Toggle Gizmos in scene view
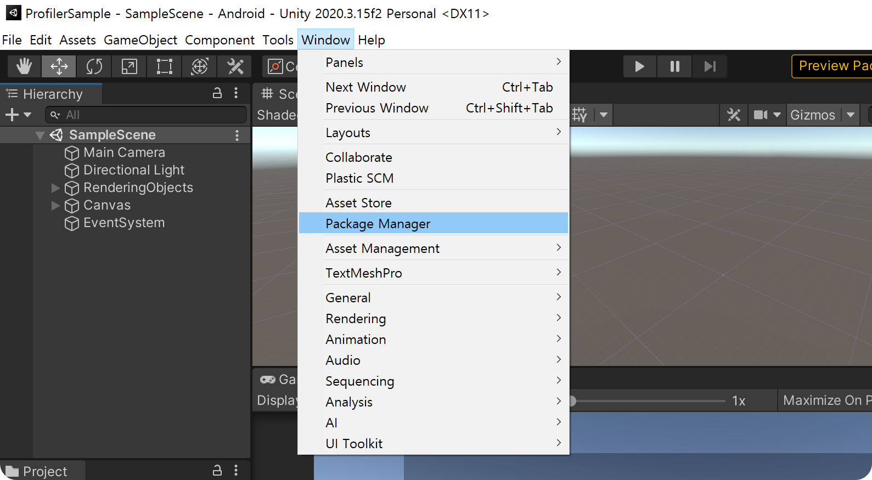872x480 pixels. 813,115
